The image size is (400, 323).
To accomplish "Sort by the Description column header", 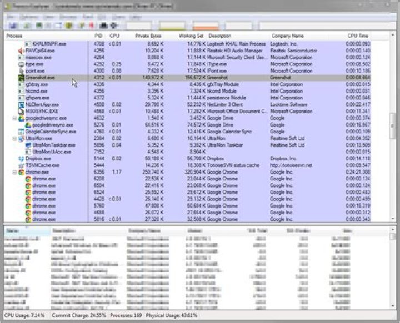I will pos(220,36).
